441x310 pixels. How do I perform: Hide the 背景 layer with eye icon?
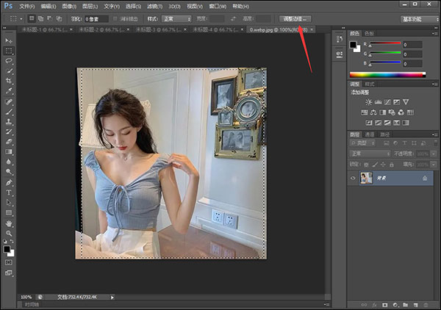click(354, 179)
